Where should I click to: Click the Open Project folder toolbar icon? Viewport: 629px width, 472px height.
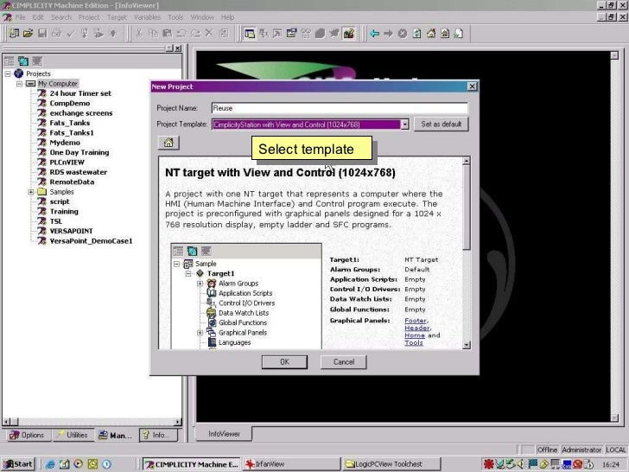[x=28, y=34]
